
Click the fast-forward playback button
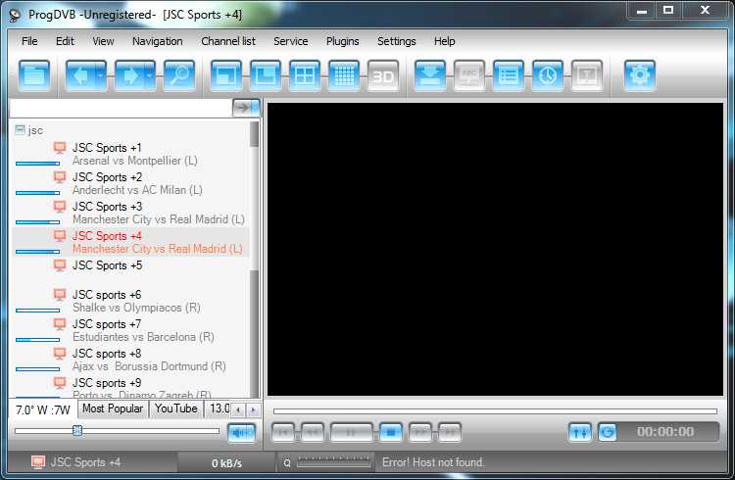pyautogui.click(x=420, y=432)
